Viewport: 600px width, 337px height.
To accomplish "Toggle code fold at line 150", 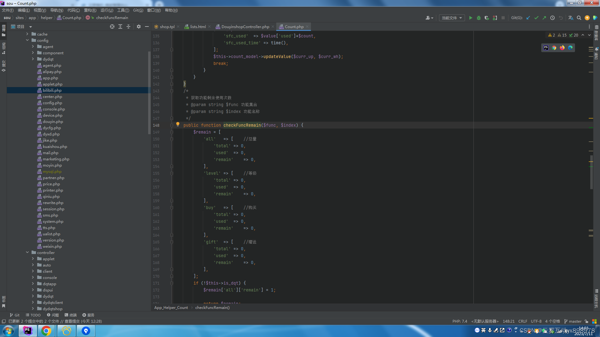I will click(172, 139).
